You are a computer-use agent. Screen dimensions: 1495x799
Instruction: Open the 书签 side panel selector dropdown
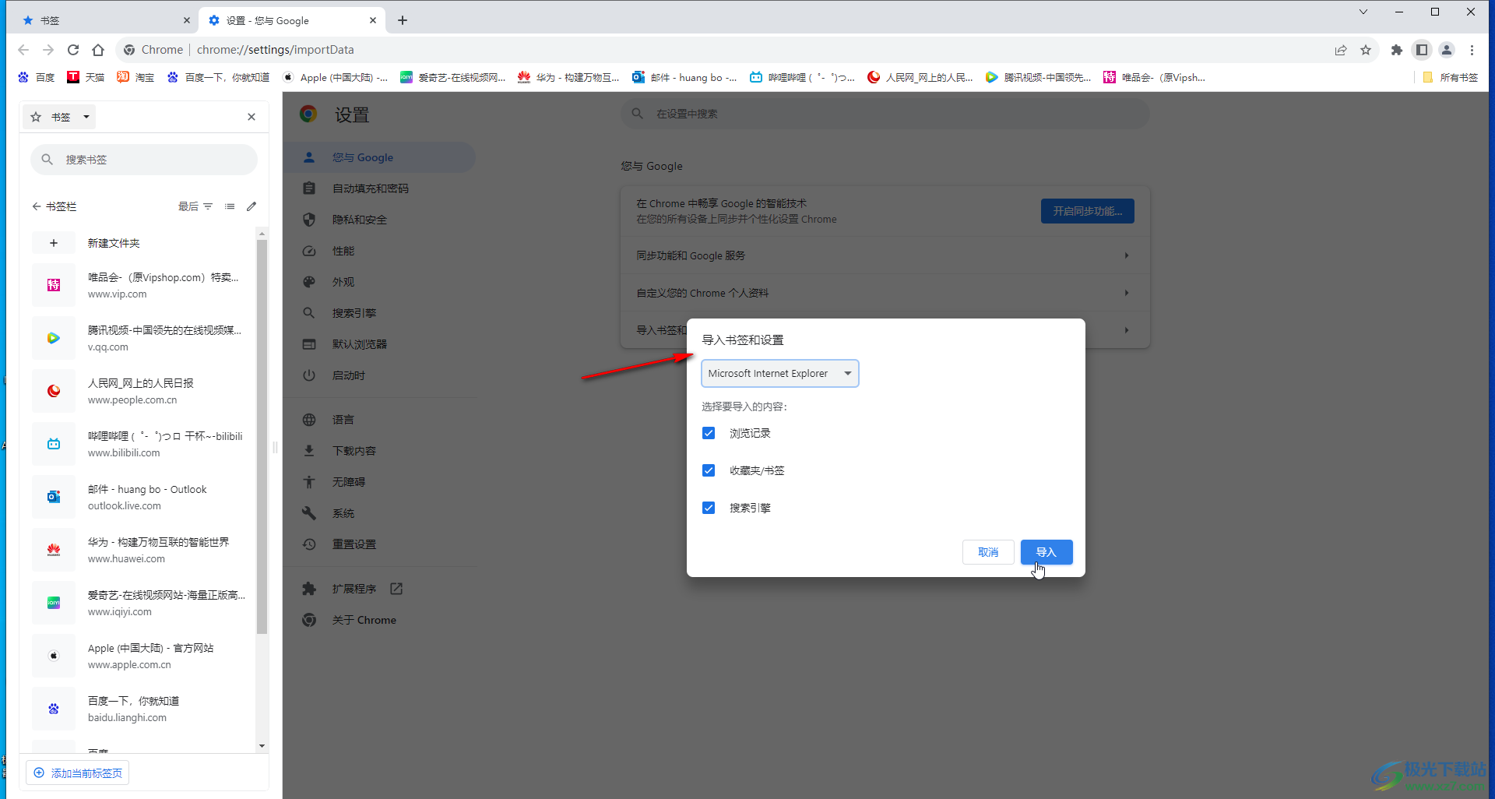pos(60,117)
